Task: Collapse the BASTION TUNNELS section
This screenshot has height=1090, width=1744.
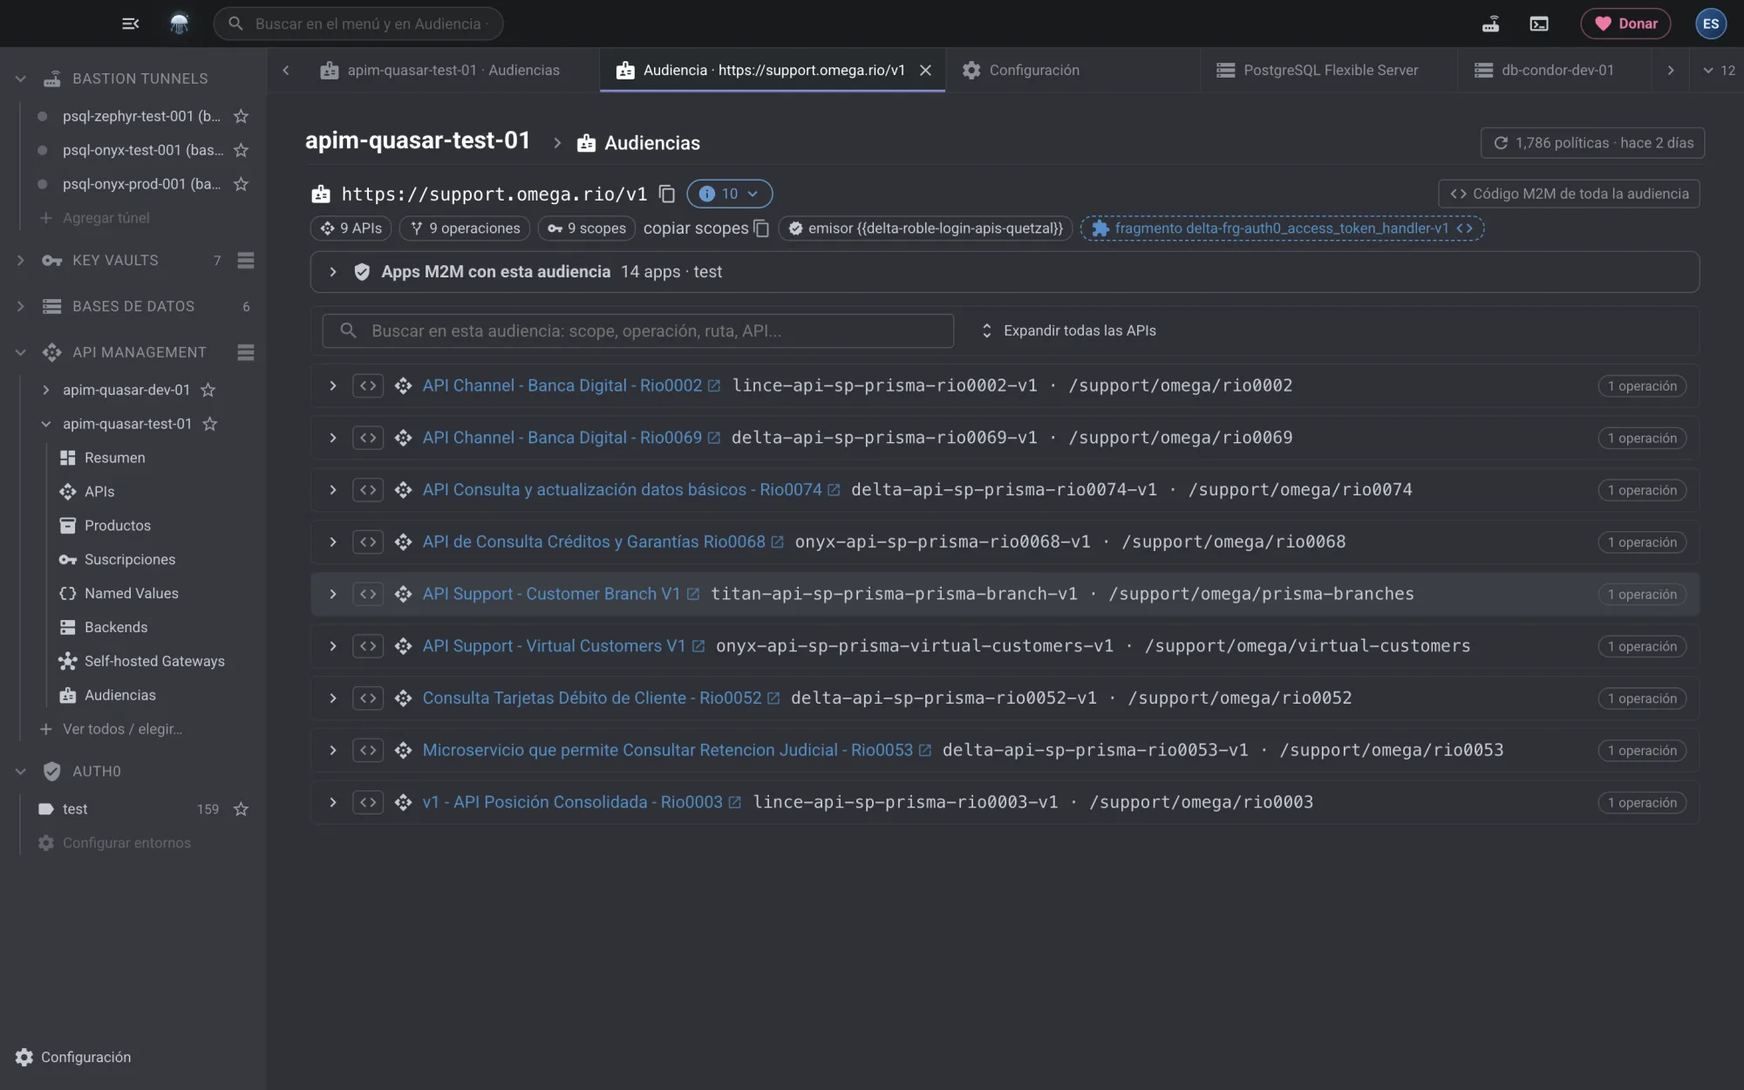Action: point(21,78)
